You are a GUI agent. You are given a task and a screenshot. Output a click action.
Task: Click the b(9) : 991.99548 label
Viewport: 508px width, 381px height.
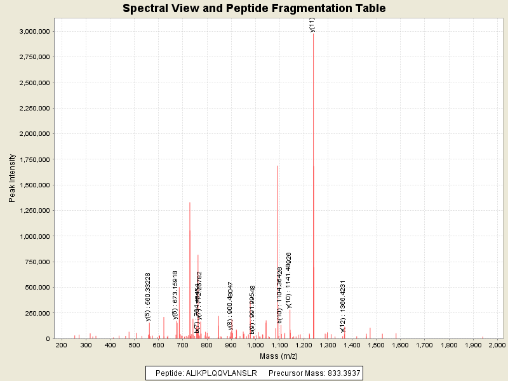[253, 310]
